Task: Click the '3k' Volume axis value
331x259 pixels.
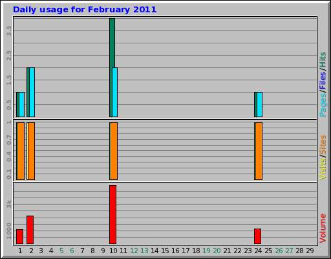Action: click(x=9, y=204)
